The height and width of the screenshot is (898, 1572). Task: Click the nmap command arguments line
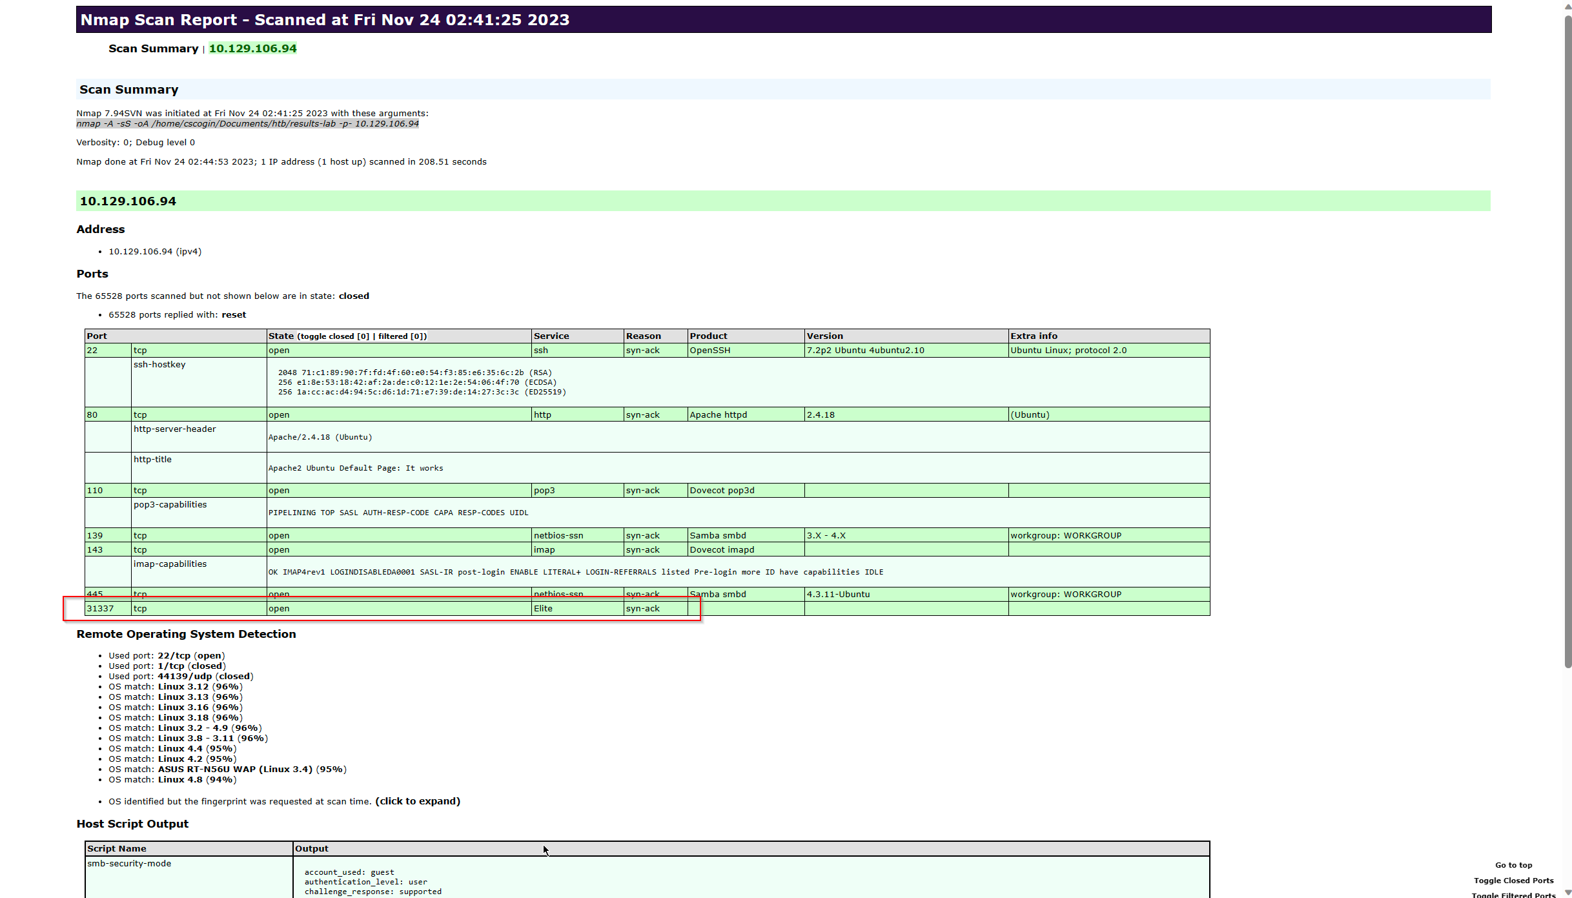tap(247, 123)
